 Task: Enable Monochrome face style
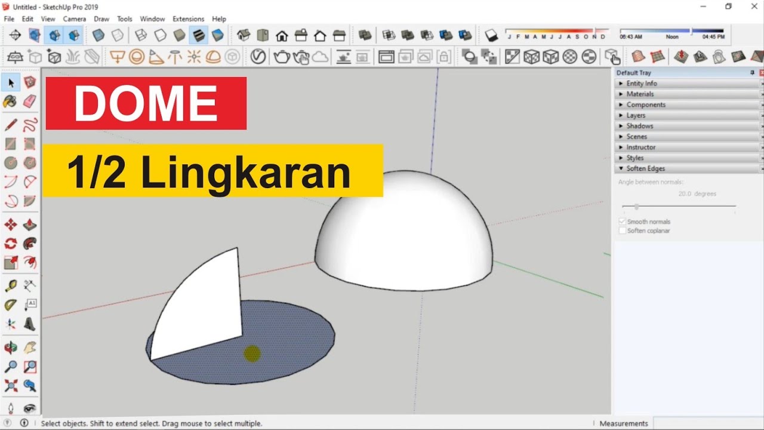217,35
